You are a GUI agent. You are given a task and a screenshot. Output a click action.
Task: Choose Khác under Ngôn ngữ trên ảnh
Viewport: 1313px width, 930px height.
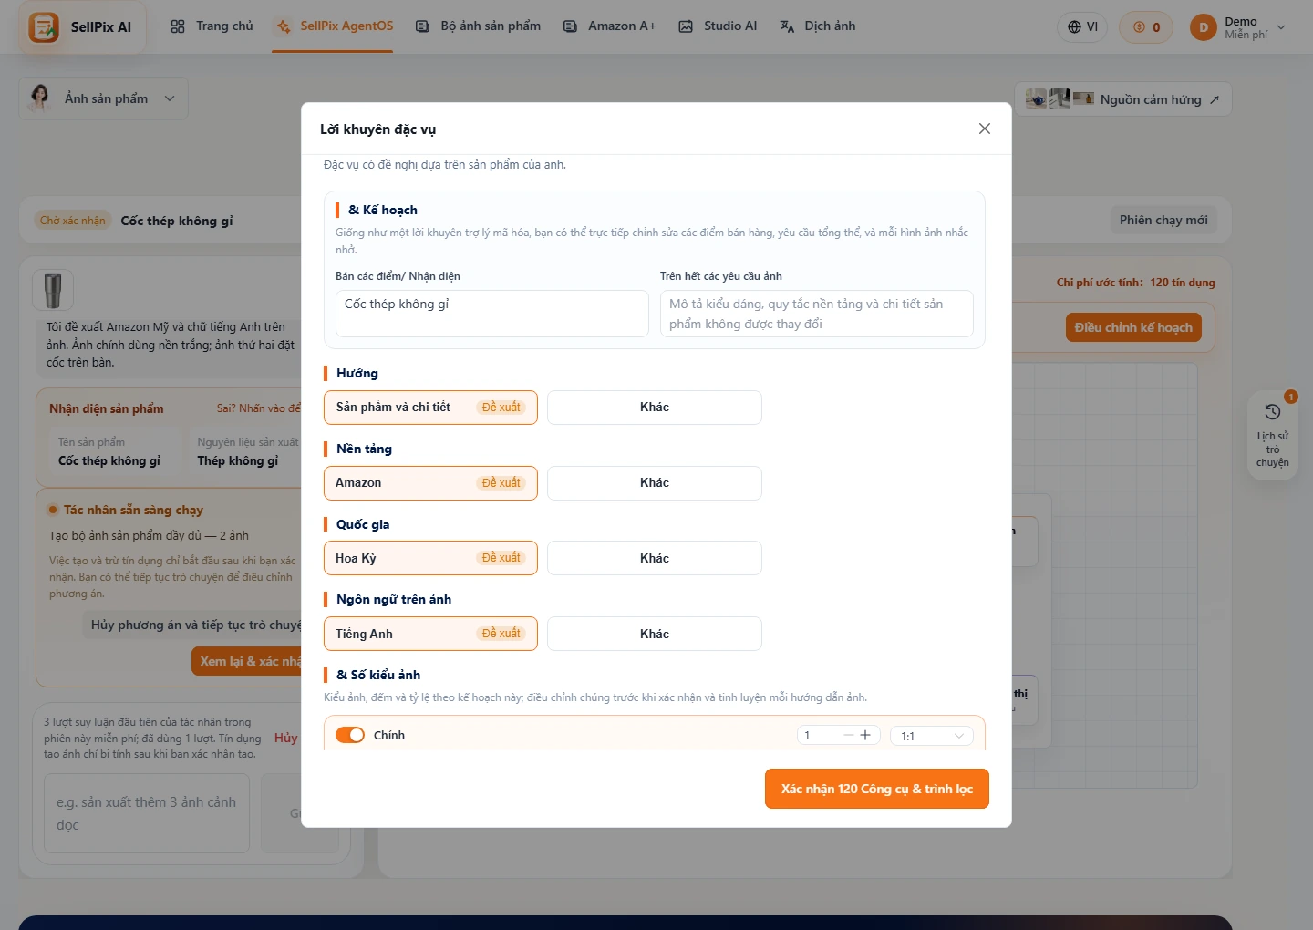click(x=655, y=634)
